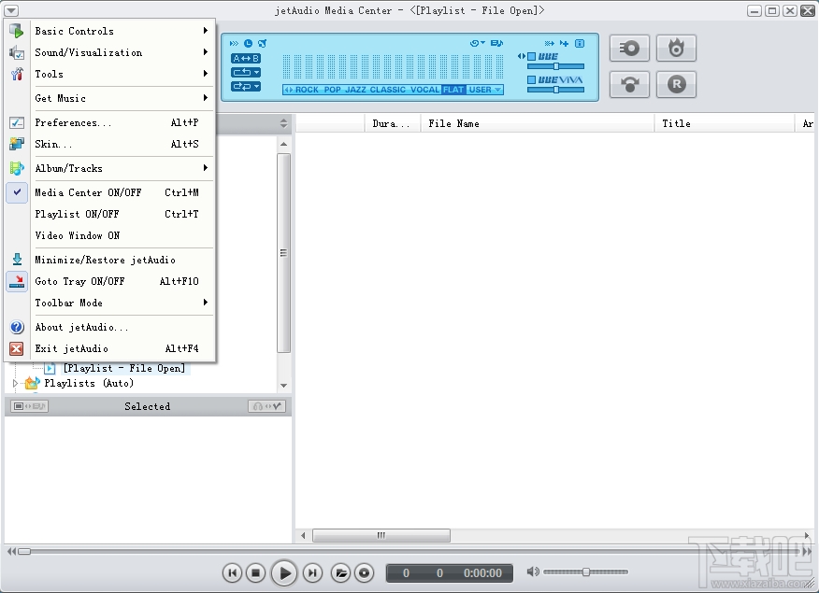Select the A↔B repeat section icon
This screenshot has height=593, width=819.
click(245, 58)
